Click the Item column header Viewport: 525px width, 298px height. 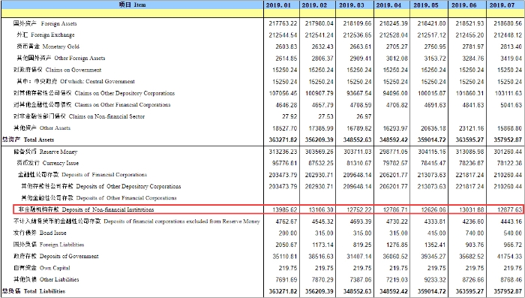[x=132, y=5]
